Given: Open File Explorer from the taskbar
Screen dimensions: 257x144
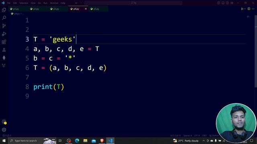Looking at the screenshot, I should (86, 140).
